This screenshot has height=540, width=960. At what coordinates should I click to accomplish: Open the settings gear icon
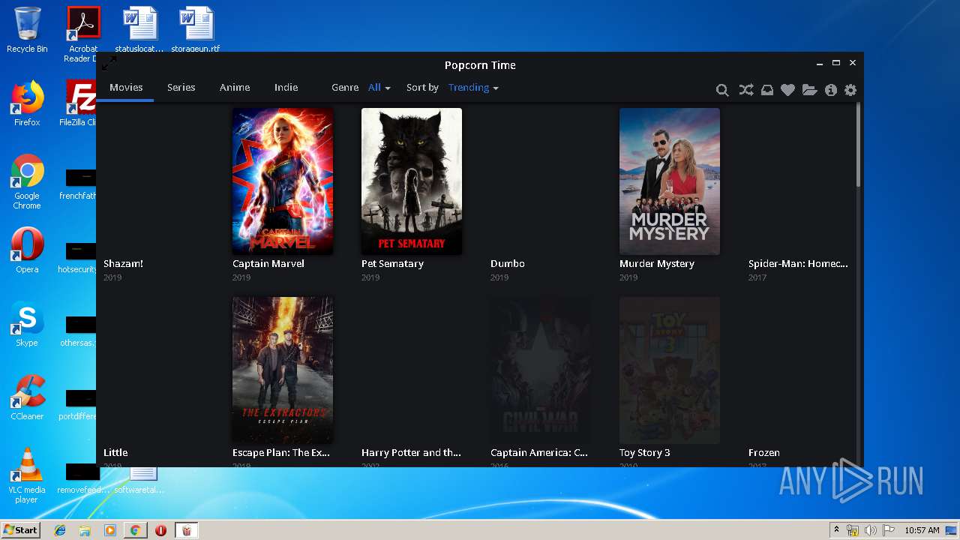(x=850, y=90)
